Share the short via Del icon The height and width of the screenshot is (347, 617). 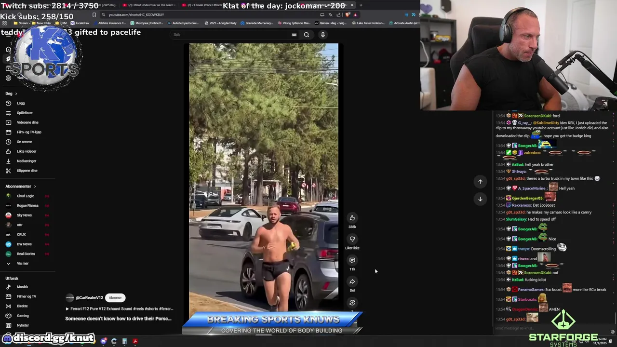tap(352, 281)
